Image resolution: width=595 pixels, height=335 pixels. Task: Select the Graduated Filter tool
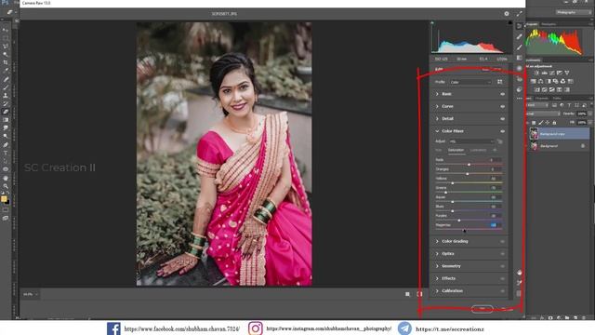point(519,58)
